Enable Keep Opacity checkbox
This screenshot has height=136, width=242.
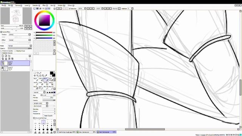(43, 116)
